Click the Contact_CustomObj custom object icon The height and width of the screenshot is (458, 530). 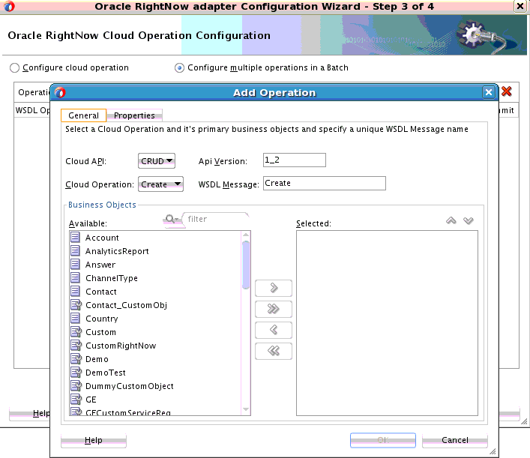click(x=76, y=305)
